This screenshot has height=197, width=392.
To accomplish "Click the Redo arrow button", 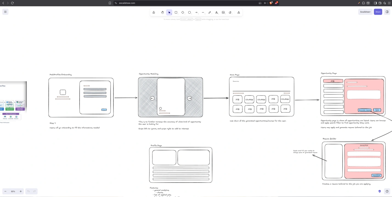I will coord(34,191).
